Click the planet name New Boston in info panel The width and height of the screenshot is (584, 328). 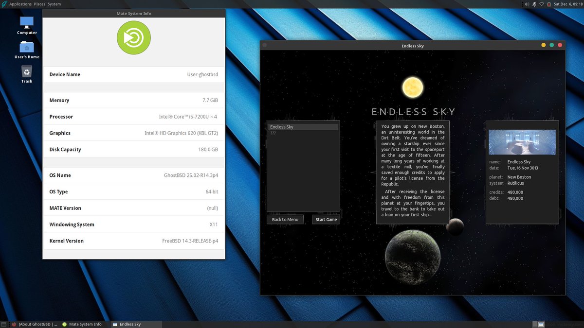pyautogui.click(x=519, y=177)
